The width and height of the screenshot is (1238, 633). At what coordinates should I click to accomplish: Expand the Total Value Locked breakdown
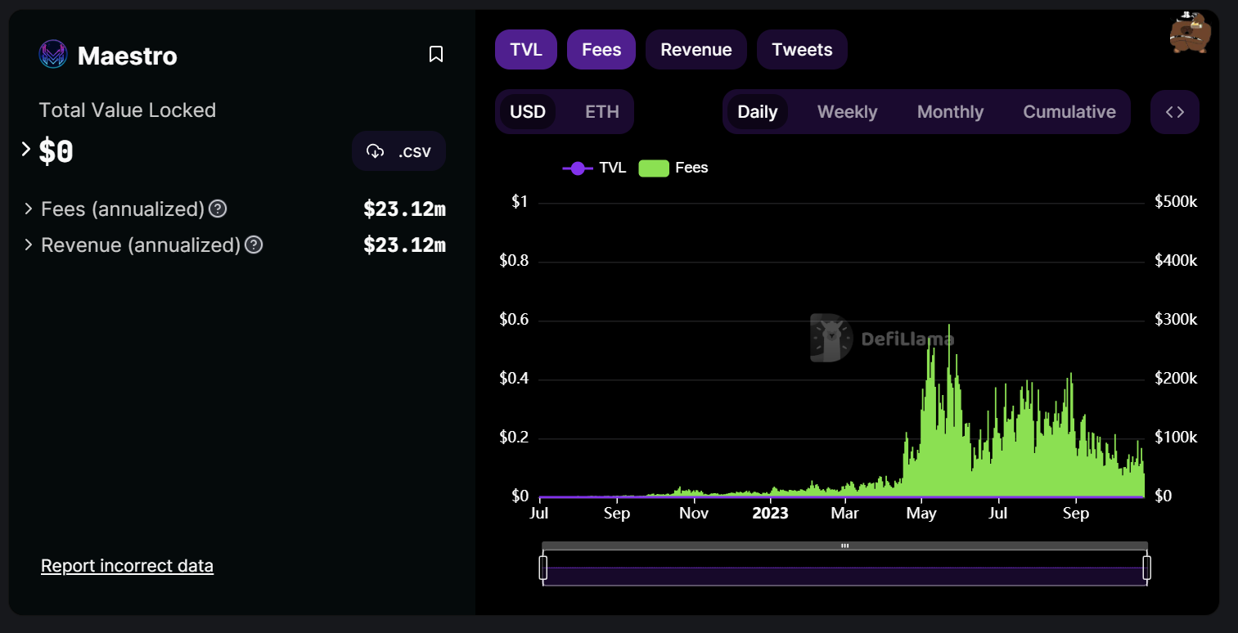[26, 150]
